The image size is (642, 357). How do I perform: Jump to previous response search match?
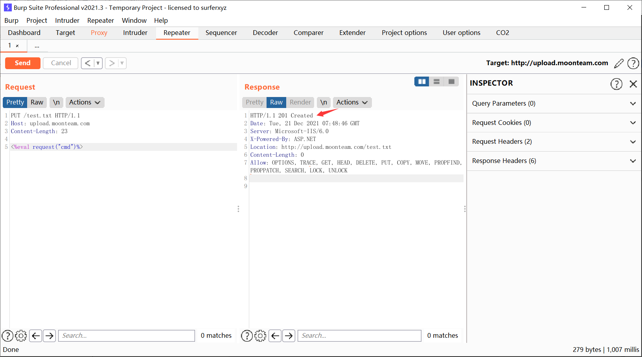click(x=275, y=336)
